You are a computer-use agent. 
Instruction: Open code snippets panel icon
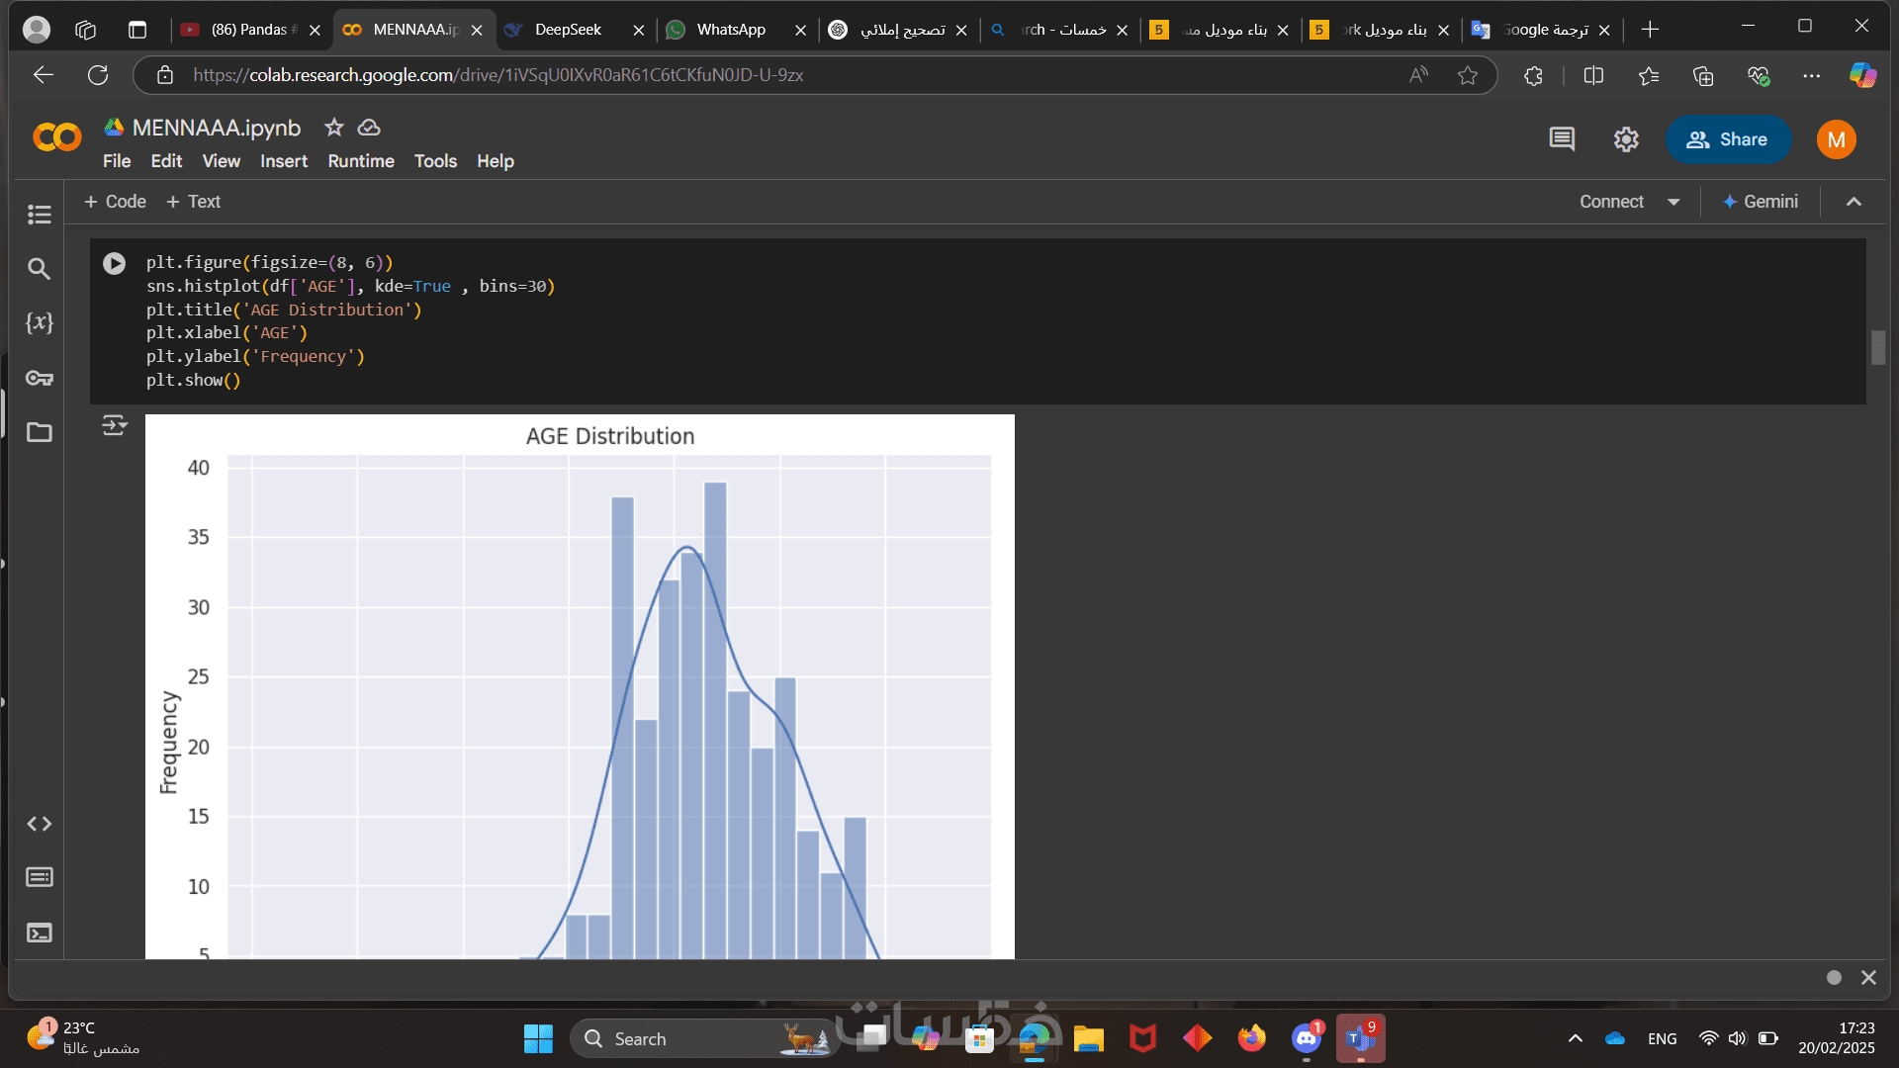pyautogui.click(x=40, y=824)
